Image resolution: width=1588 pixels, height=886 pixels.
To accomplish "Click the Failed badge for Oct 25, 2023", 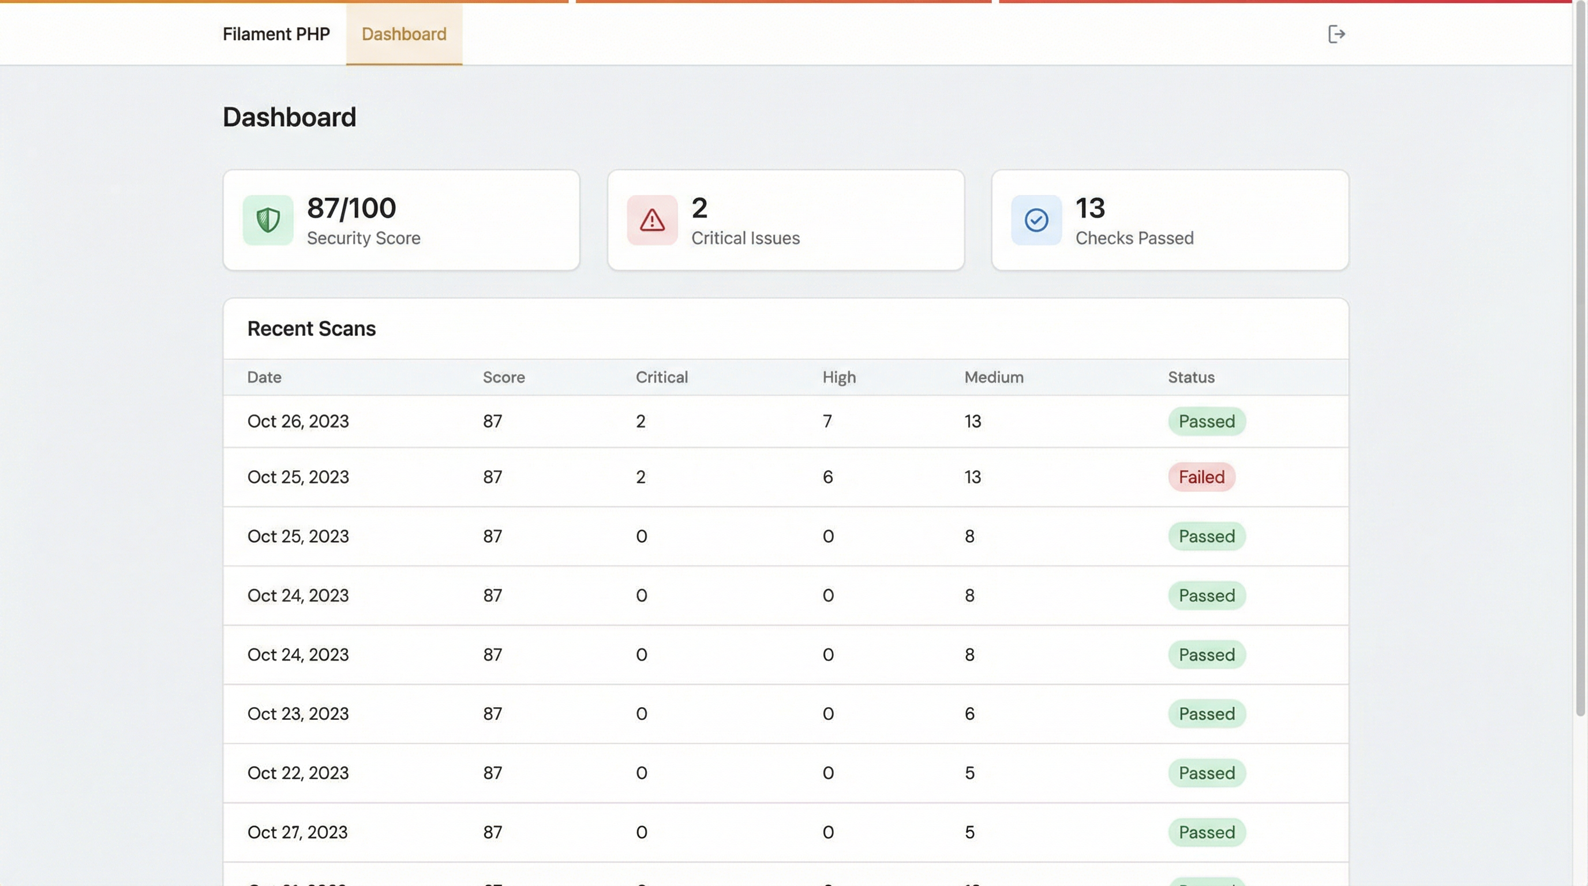I will [x=1201, y=477].
